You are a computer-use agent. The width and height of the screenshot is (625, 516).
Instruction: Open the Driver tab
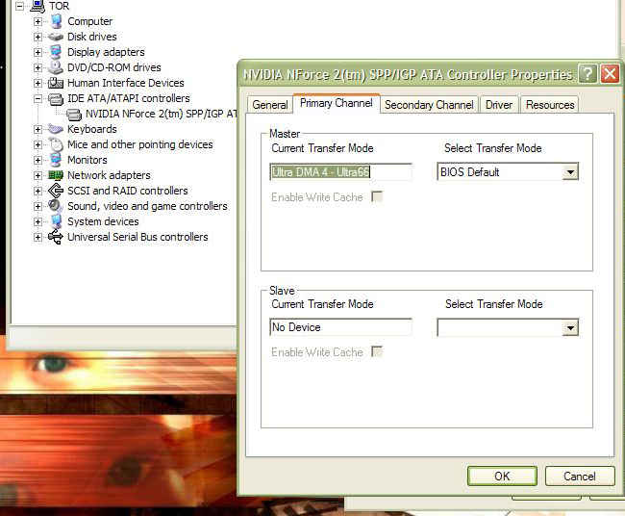(498, 105)
